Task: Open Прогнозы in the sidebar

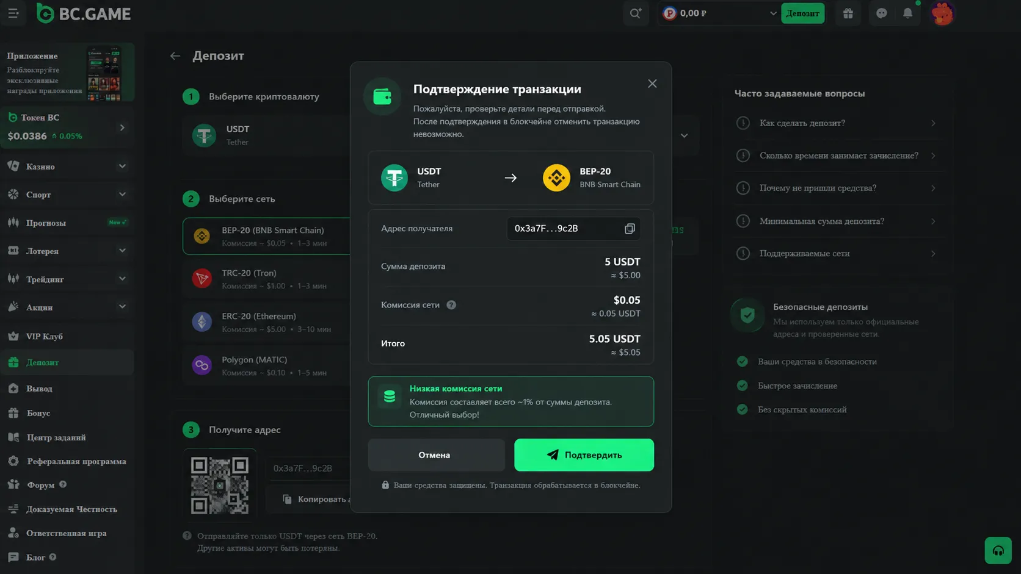Action: [67, 223]
